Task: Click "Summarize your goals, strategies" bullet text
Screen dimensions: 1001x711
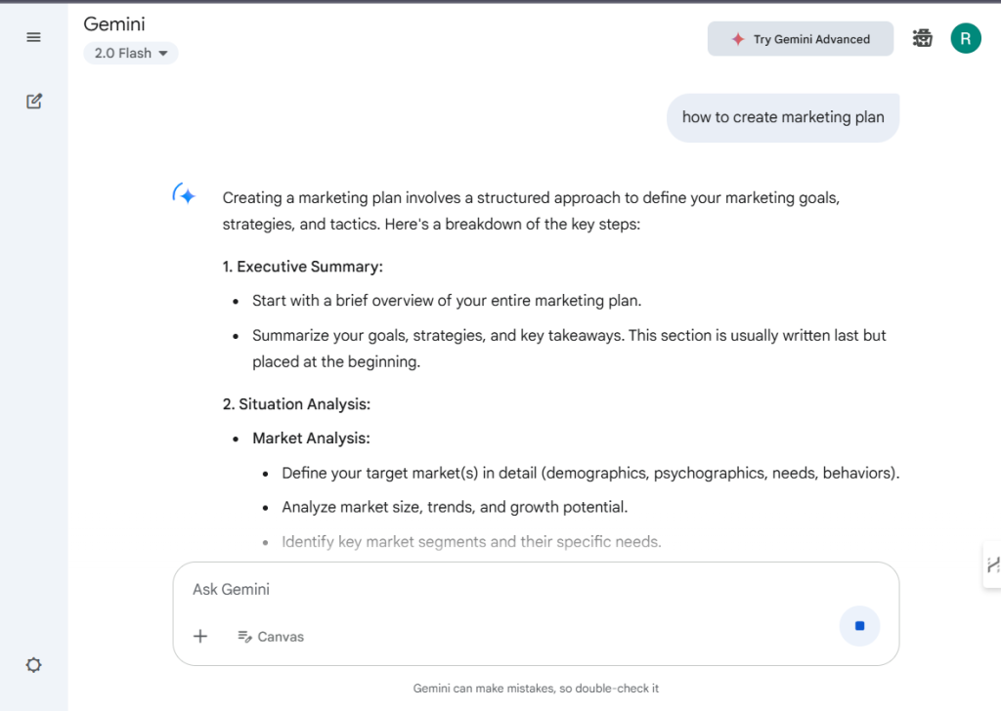Action: point(569,349)
